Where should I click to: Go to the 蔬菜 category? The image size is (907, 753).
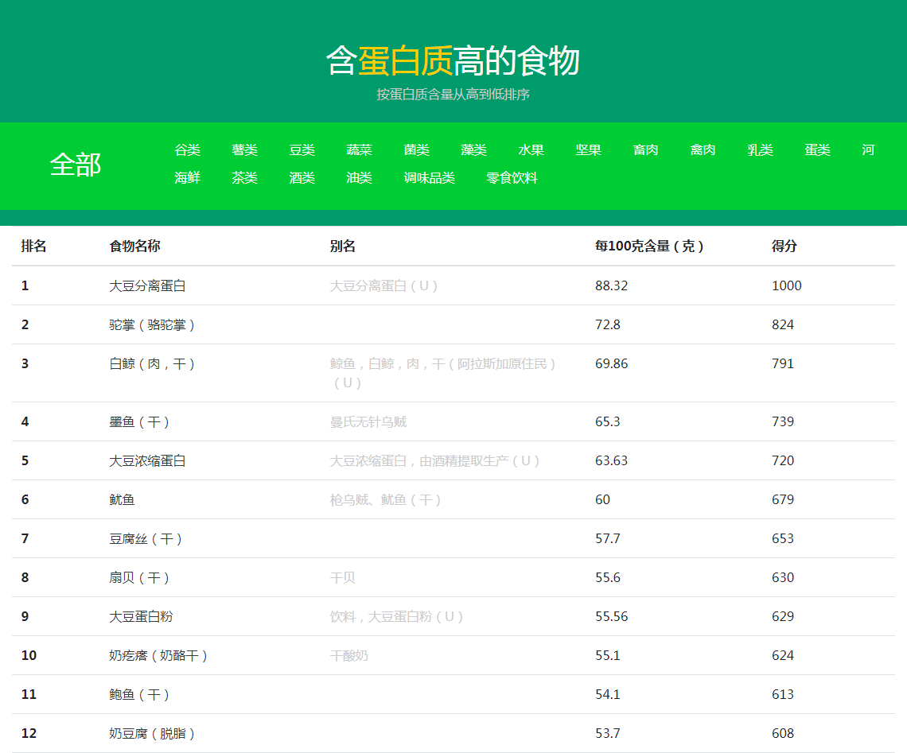359,150
